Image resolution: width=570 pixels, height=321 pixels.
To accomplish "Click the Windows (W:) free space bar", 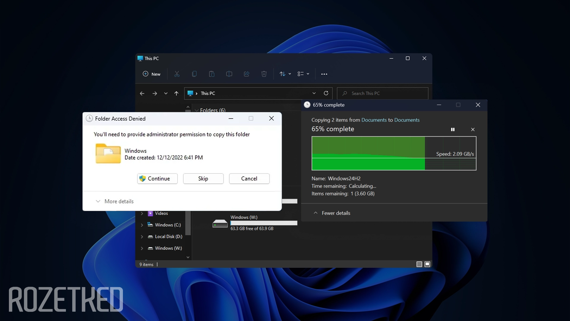I will pyautogui.click(x=264, y=223).
